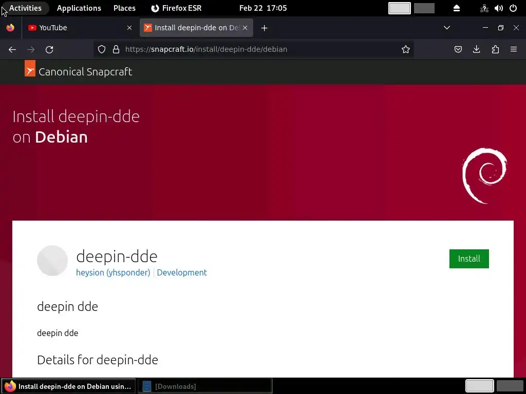Switch to second workspace in top bar
526x394 pixels.
[x=424, y=8]
